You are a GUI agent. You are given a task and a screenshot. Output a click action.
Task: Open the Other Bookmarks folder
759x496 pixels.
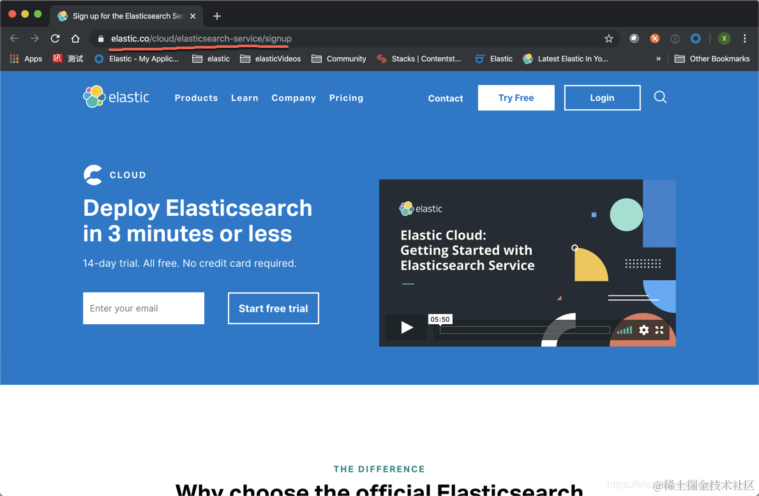[712, 59]
